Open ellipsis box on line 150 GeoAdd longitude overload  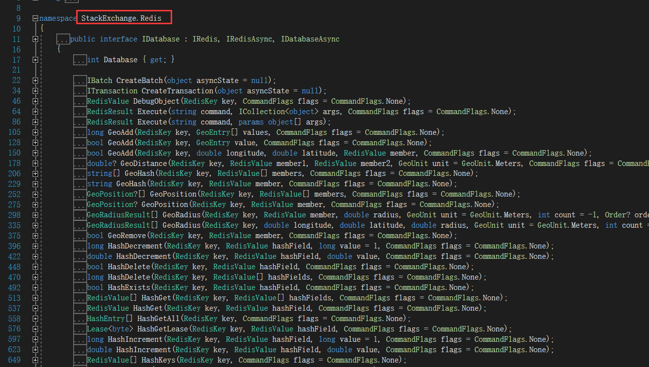pos(80,153)
